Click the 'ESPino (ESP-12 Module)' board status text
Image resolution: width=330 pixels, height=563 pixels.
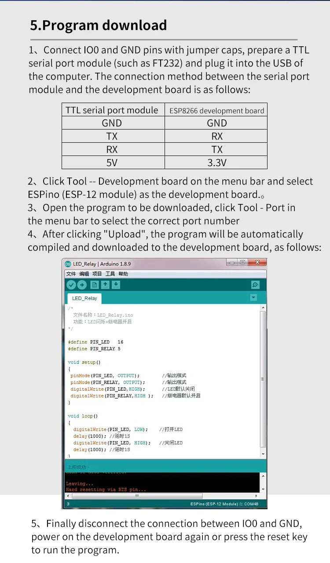point(214,504)
